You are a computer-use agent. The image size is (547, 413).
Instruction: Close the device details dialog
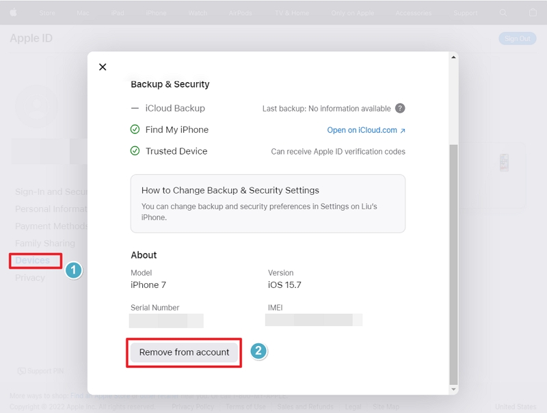[103, 67]
